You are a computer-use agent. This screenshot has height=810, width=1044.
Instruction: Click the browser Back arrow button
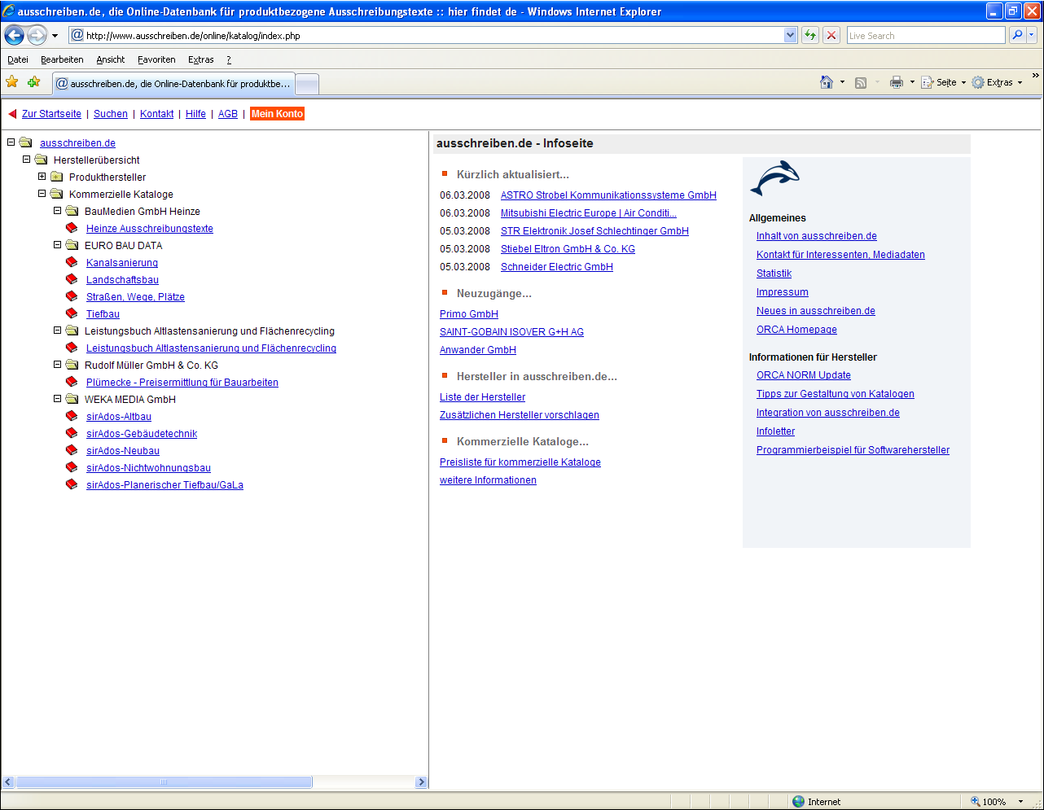tap(15, 35)
